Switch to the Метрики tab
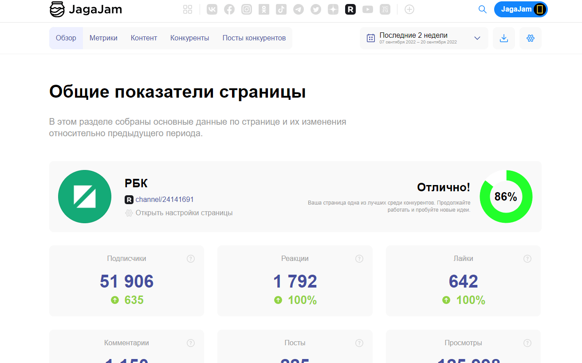 [103, 38]
